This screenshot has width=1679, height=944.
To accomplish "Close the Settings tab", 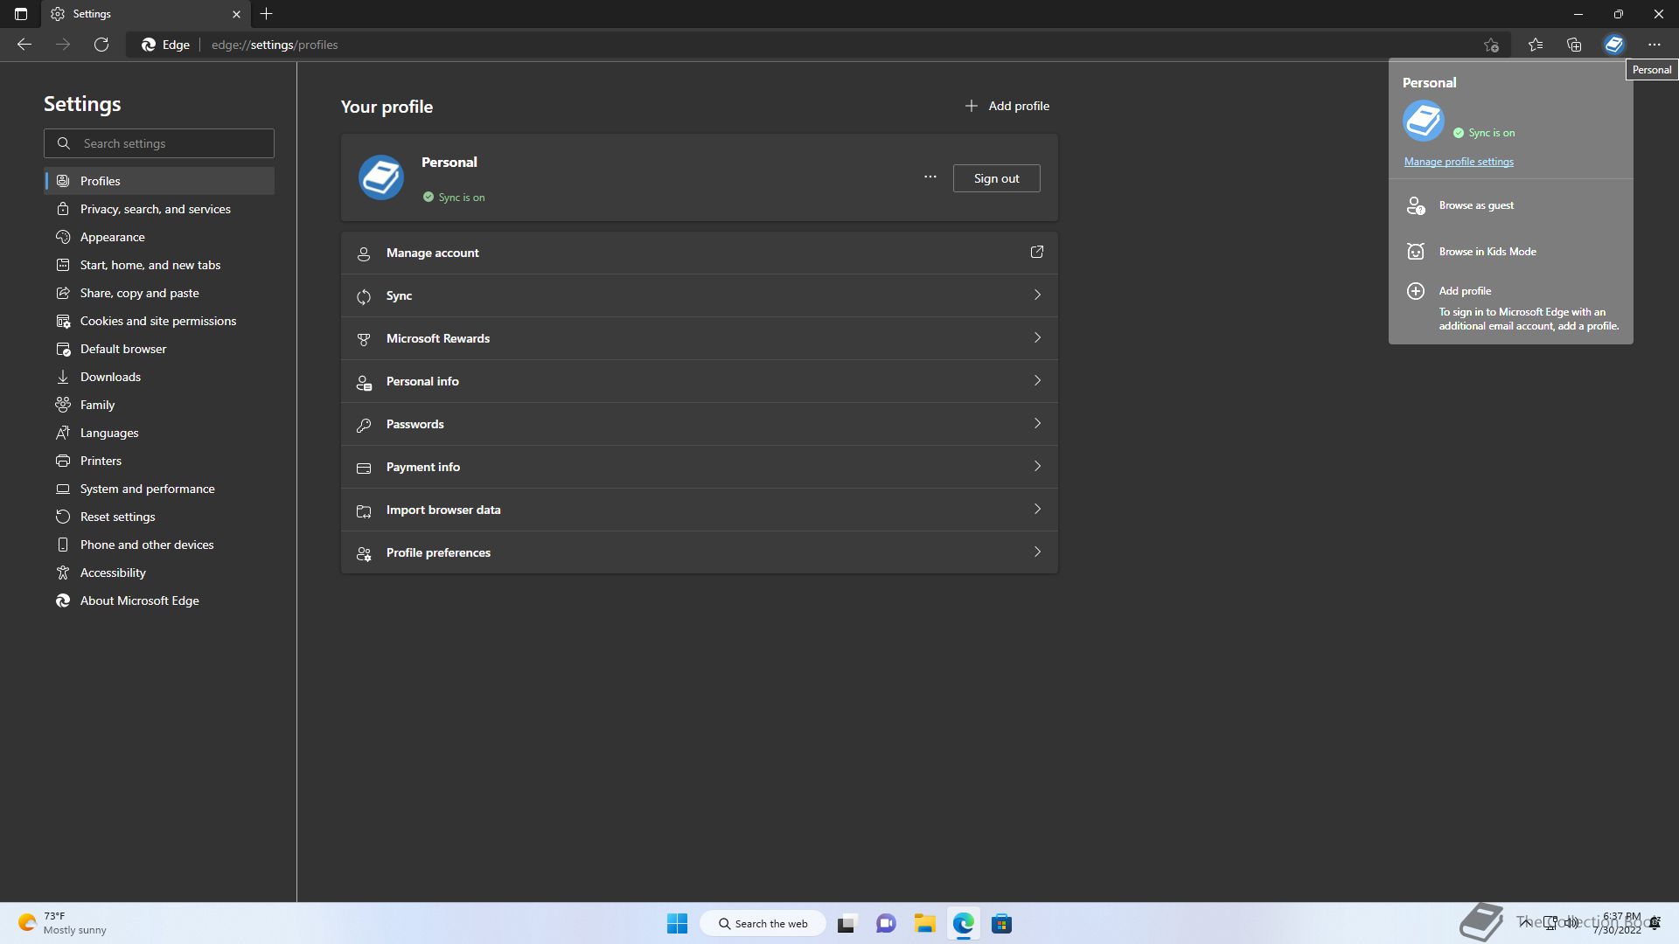I will (236, 14).
